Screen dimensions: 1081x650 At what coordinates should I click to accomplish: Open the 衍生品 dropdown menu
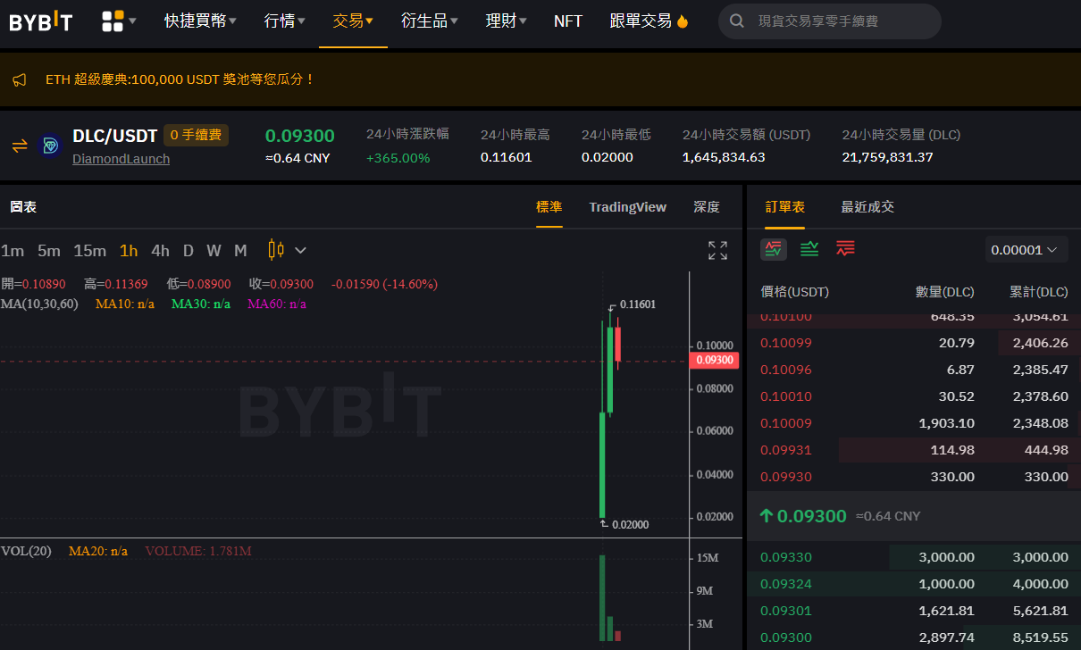tap(430, 21)
